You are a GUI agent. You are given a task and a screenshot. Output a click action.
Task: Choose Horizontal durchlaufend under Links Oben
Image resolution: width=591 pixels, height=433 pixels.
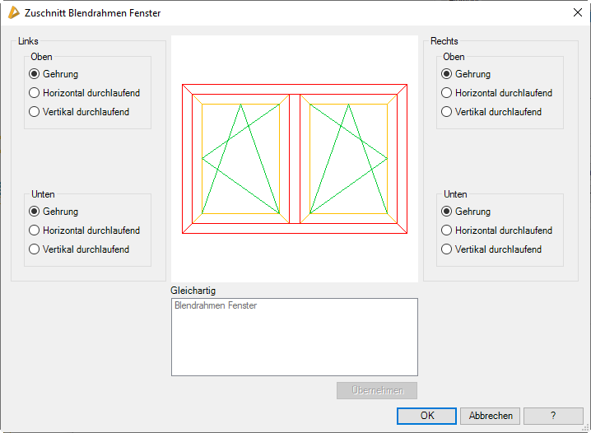pos(35,93)
